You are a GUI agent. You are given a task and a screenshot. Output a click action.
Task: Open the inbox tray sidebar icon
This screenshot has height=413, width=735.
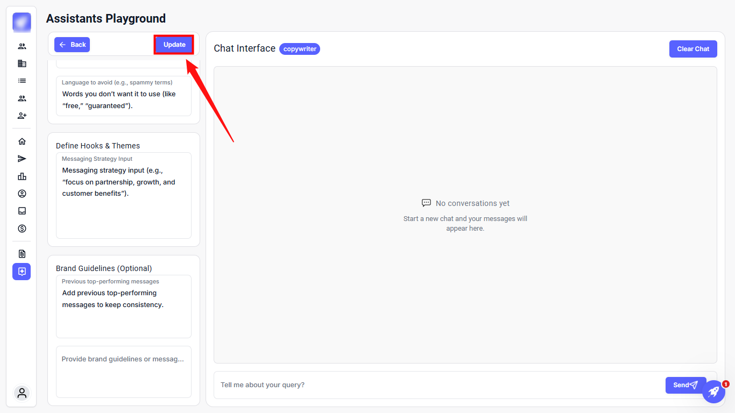(22, 211)
